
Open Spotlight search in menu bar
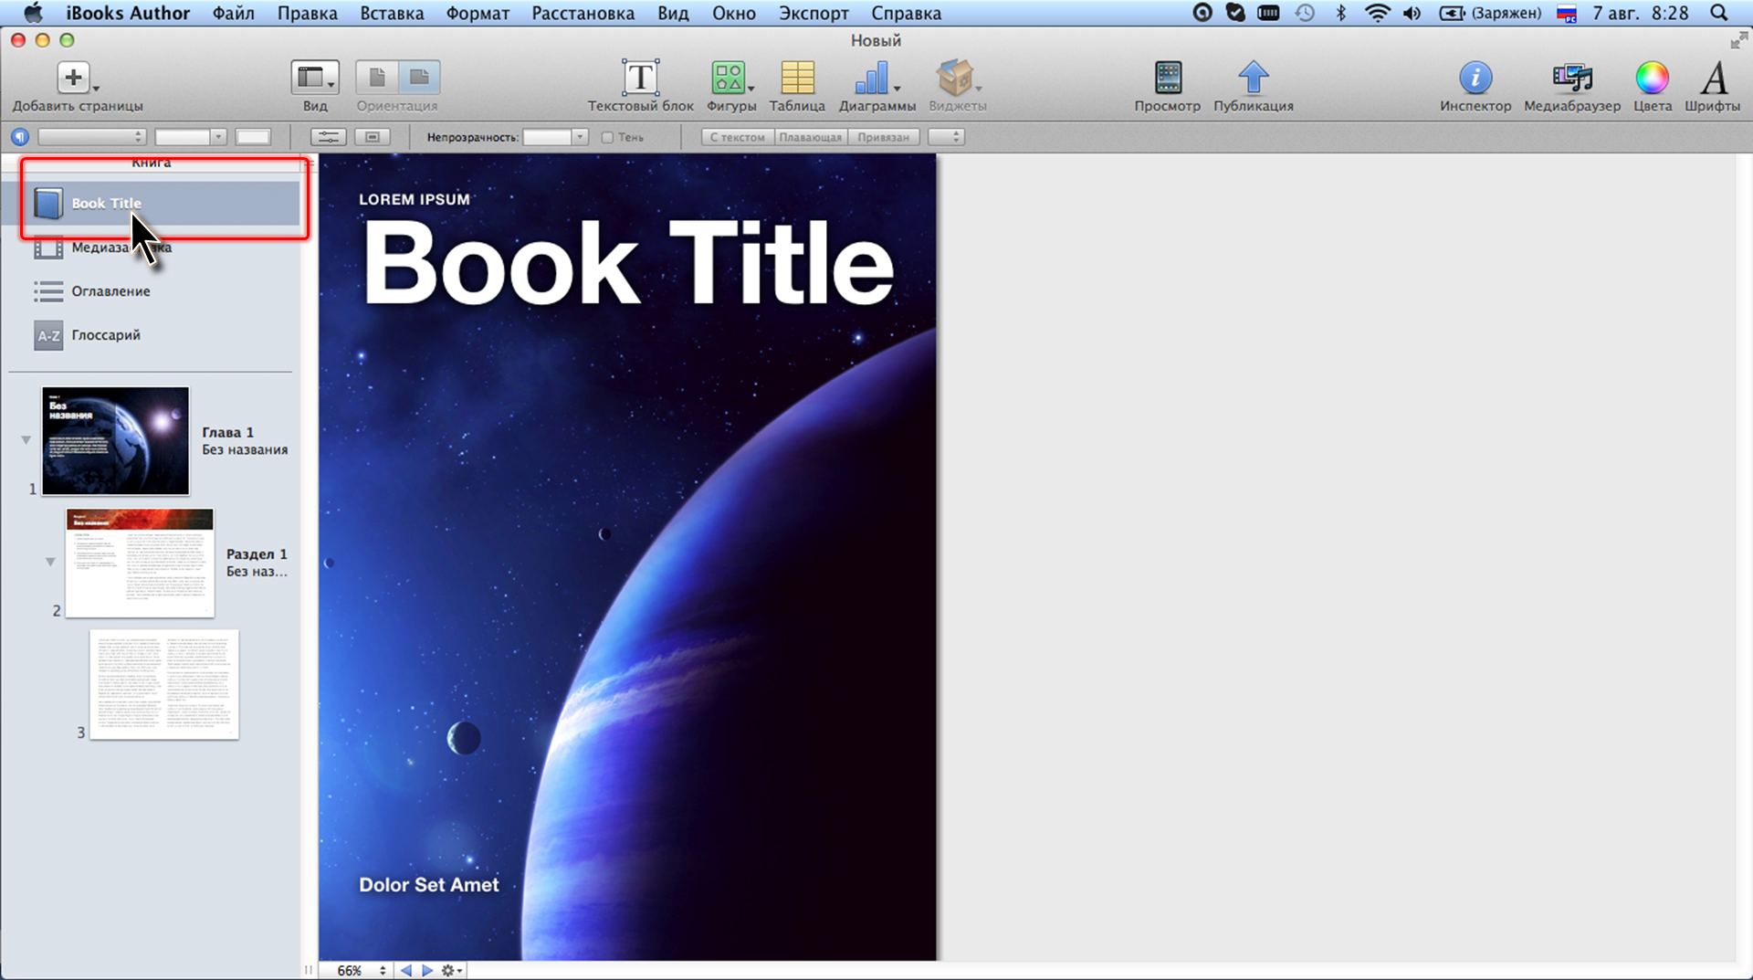point(1719,13)
